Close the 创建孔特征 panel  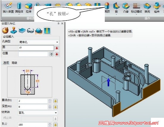pyautogui.click(x=62, y=23)
